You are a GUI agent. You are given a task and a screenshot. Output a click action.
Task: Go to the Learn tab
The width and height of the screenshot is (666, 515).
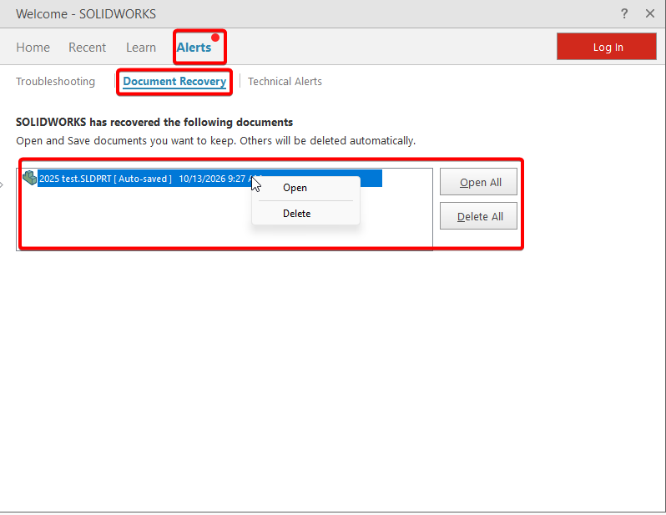tap(140, 48)
